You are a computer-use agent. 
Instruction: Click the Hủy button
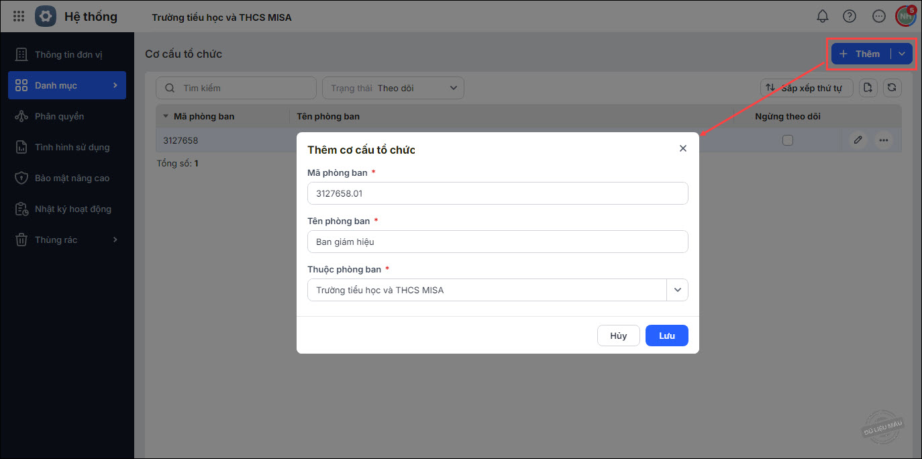click(618, 336)
